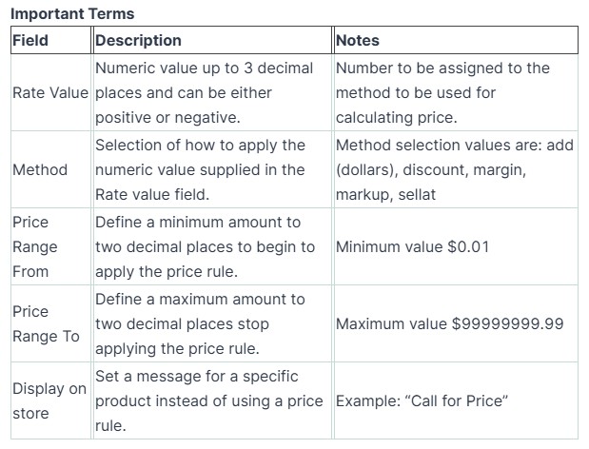This screenshot has width=589, height=449.
Task: Select the Notes column header
Action: pyautogui.click(x=358, y=41)
